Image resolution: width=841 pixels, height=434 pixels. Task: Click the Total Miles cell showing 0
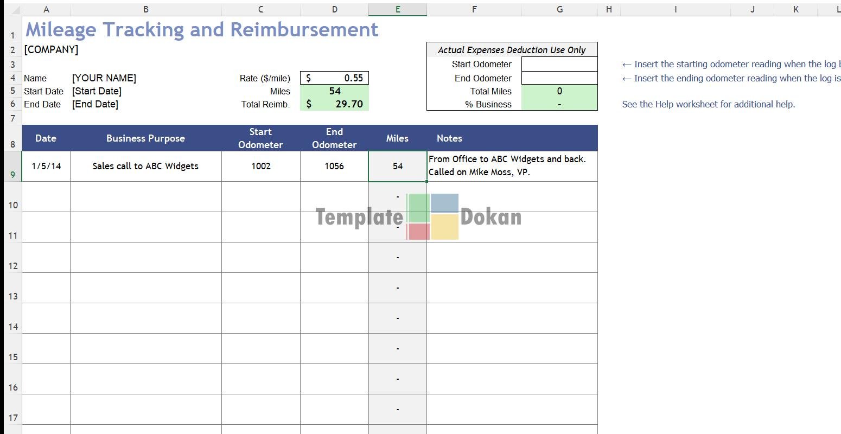tap(559, 91)
